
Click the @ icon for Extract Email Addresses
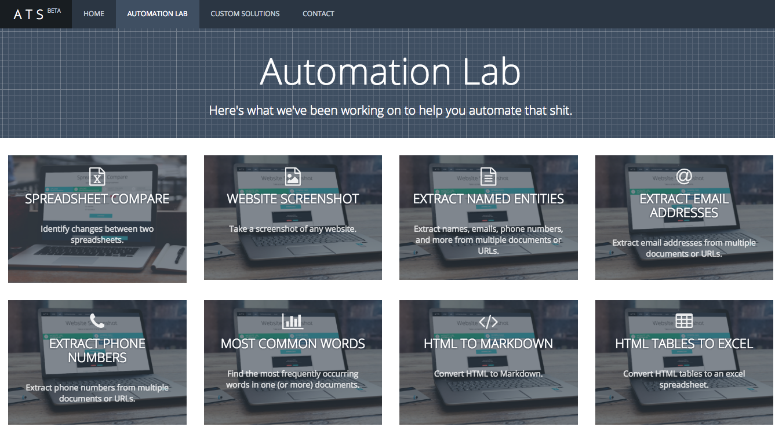point(684,176)
